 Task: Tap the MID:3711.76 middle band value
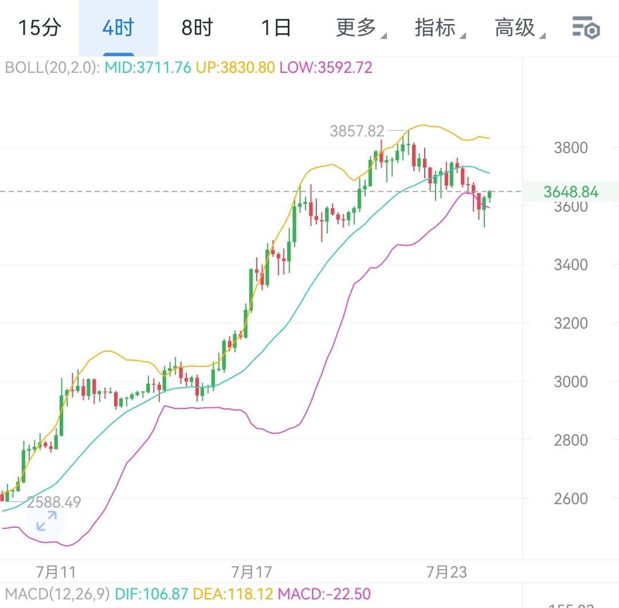(148, 68)
